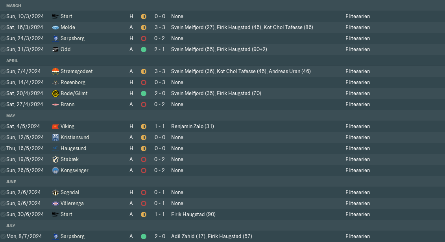Collapse the MAY month section header
The image size is (445, 242).
click(x=11, y=115)
